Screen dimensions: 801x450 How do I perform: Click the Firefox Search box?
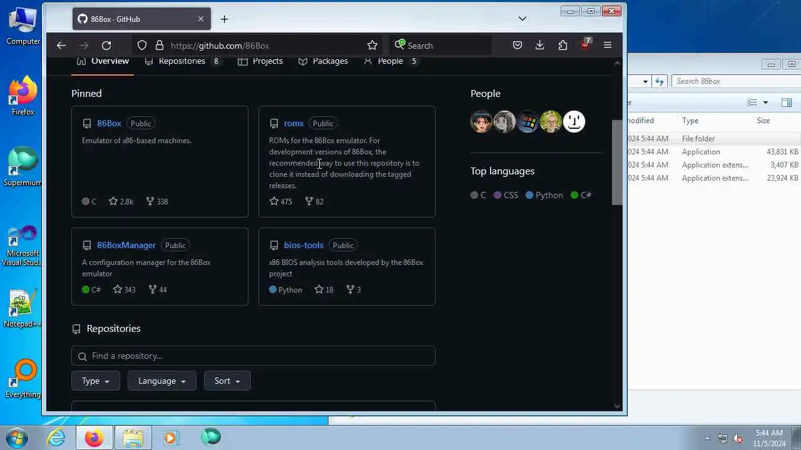click(441, 45)
